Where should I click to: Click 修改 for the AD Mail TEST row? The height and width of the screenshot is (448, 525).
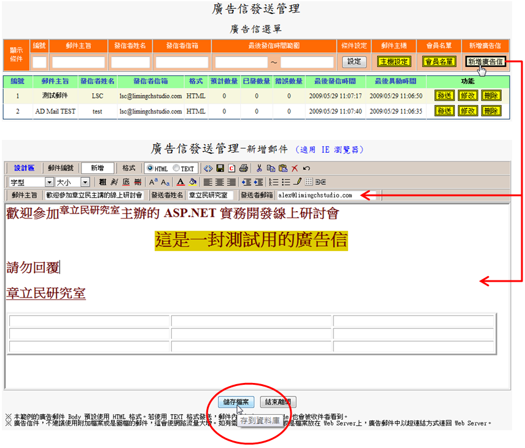(x=468, y=111)
